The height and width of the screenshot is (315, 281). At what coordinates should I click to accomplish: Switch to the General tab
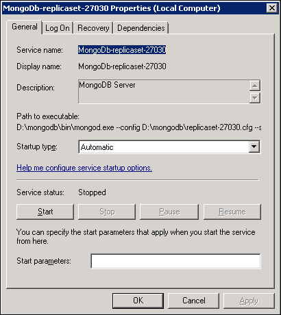[x=25, y=27]
